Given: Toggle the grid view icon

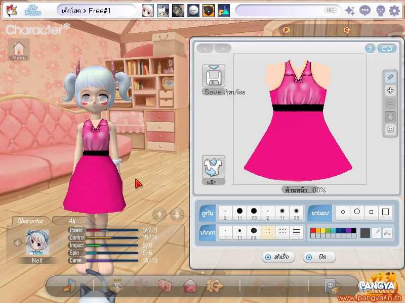Looking at the screenshot, I should tap(390, 130).
